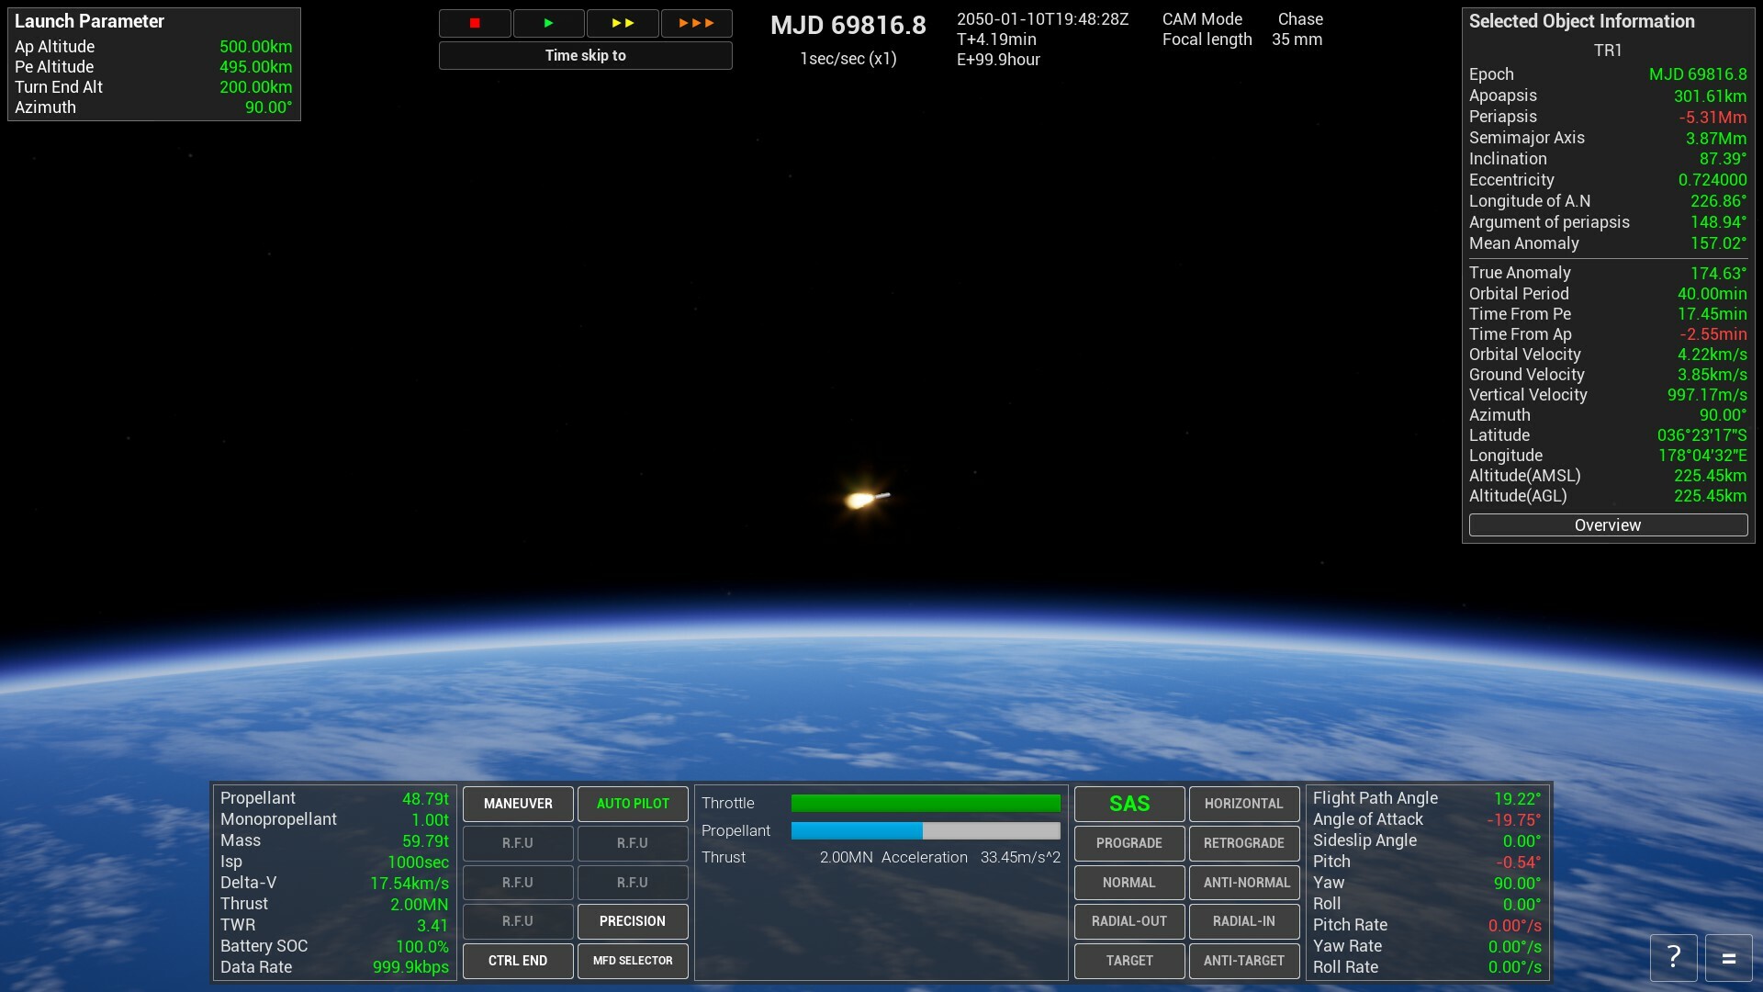Enable Retrograde hold mode

pyautogui.click(x=1244, y=842)
